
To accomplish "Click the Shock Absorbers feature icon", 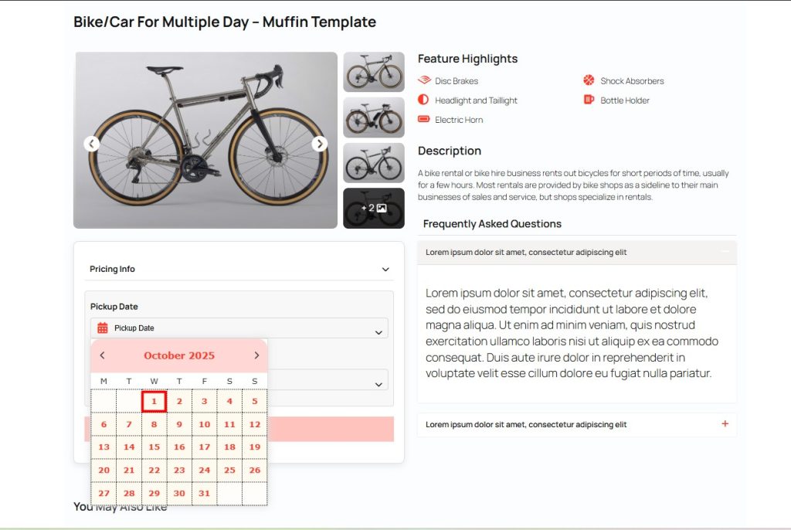I will (x=589, y=80).
